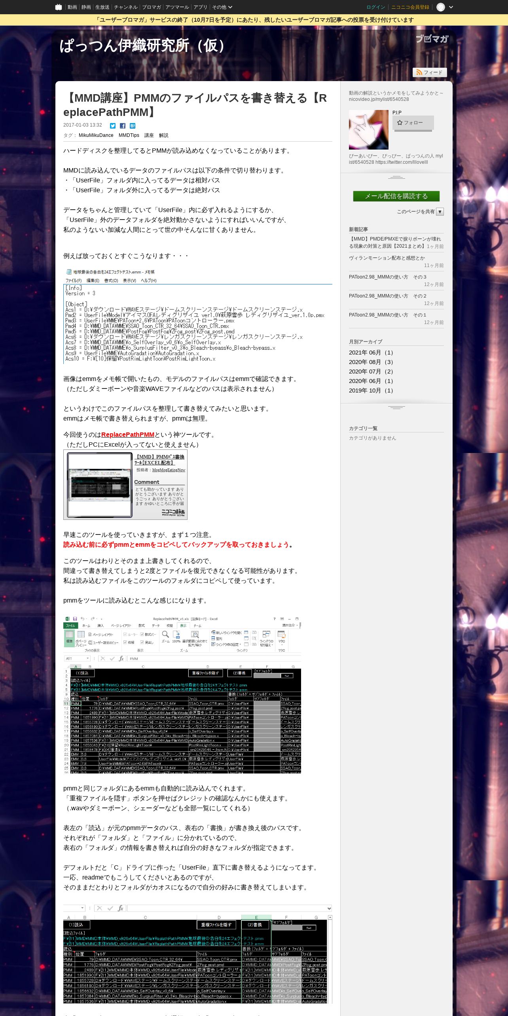Open PAToon2.98_MMMの使い方 その３

pos(388,277)
